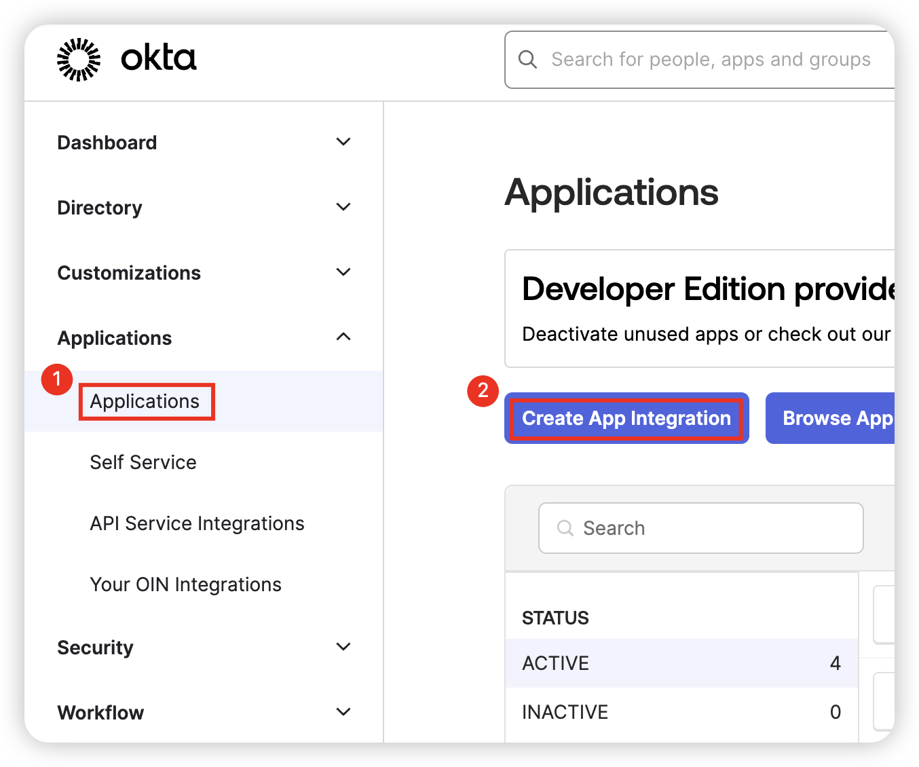Click the magnifier icon in the applications Search box

[x=565, y=528]
